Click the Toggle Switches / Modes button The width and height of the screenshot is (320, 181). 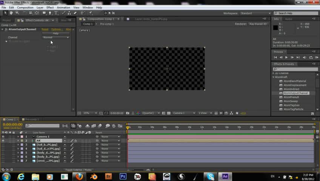click(79, 170)
